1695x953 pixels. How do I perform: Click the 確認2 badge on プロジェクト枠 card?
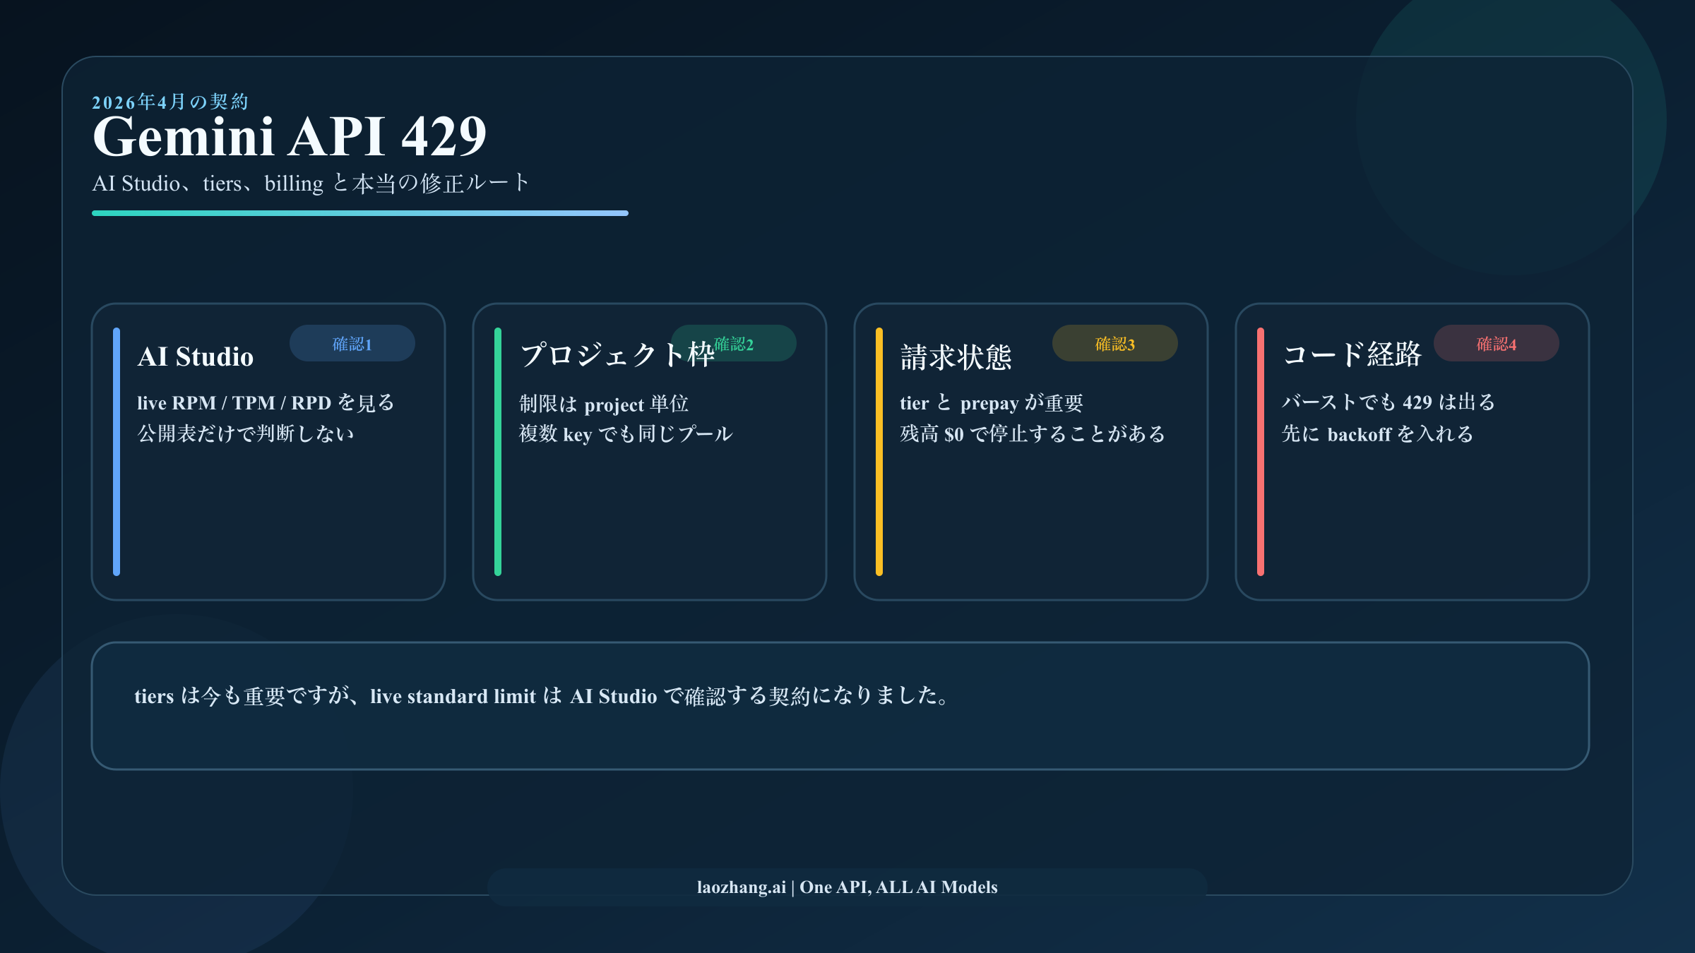pyautogui.click(x=733, y=343)
